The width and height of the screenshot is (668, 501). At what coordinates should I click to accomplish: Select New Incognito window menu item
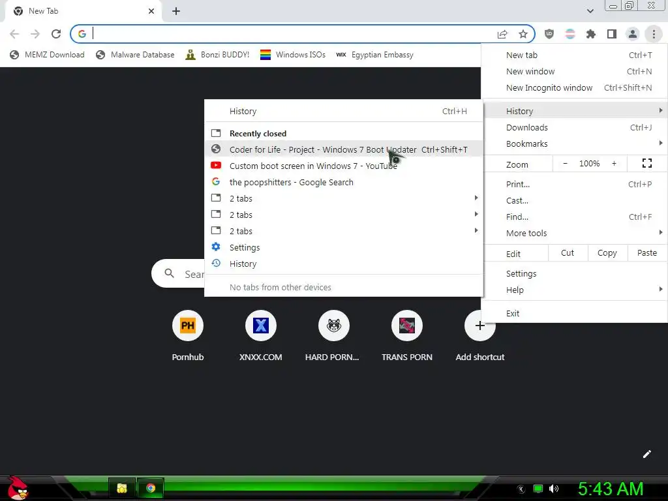[574, 87]
